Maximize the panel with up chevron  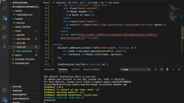(173, 69)
